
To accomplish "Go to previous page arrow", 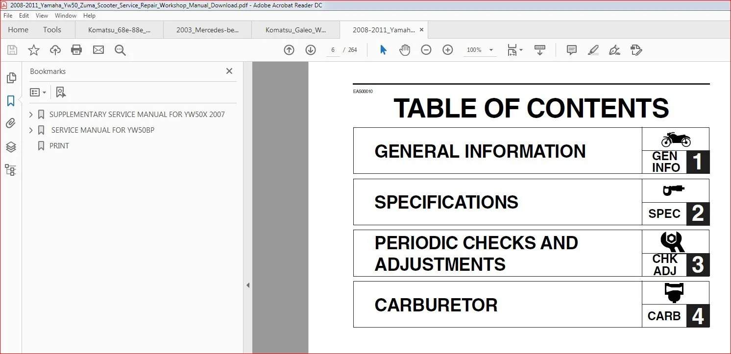I will pyautogui.click(x=289, y=50).
